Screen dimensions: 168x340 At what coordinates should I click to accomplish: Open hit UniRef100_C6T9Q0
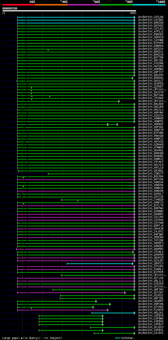point(151,20)
